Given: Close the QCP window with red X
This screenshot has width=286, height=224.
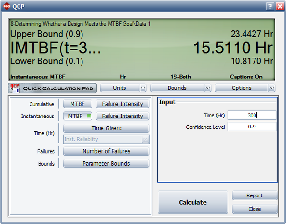Looking at the screenshot, I should point(280,7).
